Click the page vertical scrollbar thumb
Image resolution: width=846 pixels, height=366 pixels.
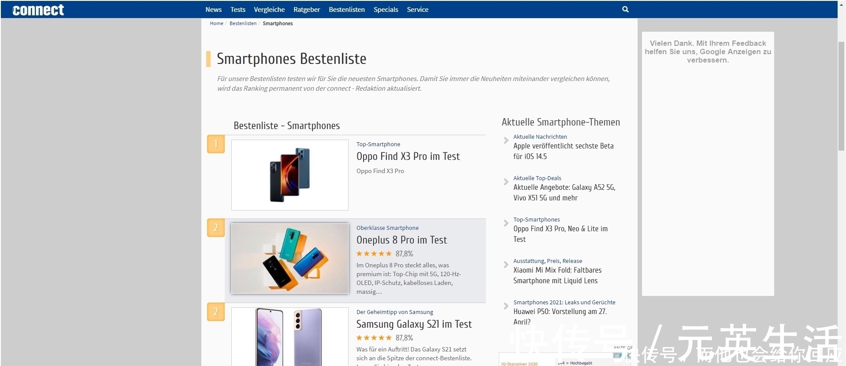tap(842, 96)
